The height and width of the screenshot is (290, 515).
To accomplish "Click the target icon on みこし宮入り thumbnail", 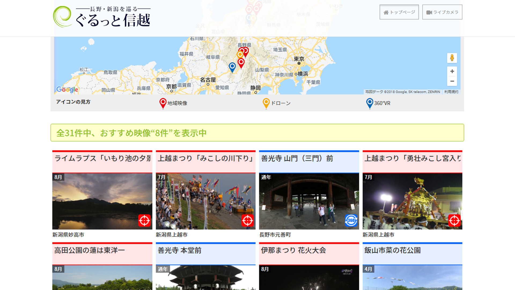I will pos(454,220).
